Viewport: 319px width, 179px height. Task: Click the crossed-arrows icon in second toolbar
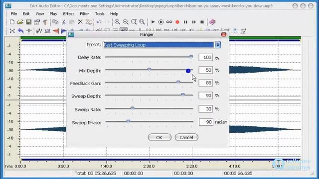coord(12,31)
